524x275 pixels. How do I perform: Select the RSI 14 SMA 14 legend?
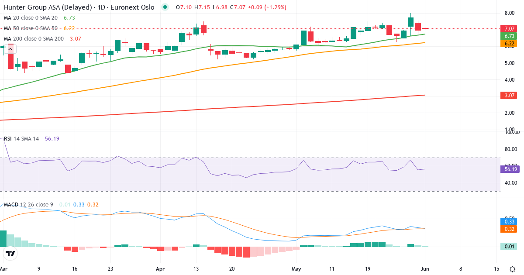tap(21, 138)
